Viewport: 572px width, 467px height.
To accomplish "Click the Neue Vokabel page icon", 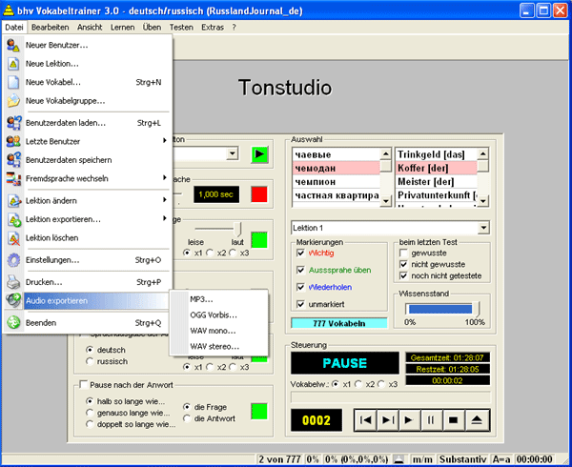I will point(13,82).
